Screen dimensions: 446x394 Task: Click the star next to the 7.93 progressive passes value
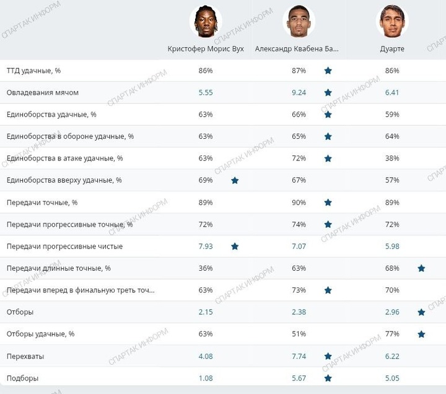click(x=235, y=246)
